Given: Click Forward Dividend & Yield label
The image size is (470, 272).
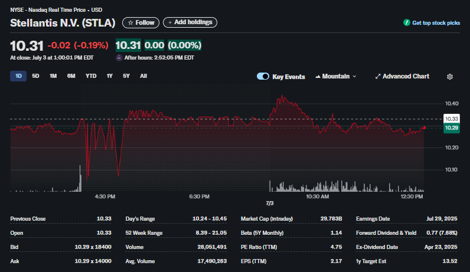Looking at the screenshot, I should pos(386,232).
